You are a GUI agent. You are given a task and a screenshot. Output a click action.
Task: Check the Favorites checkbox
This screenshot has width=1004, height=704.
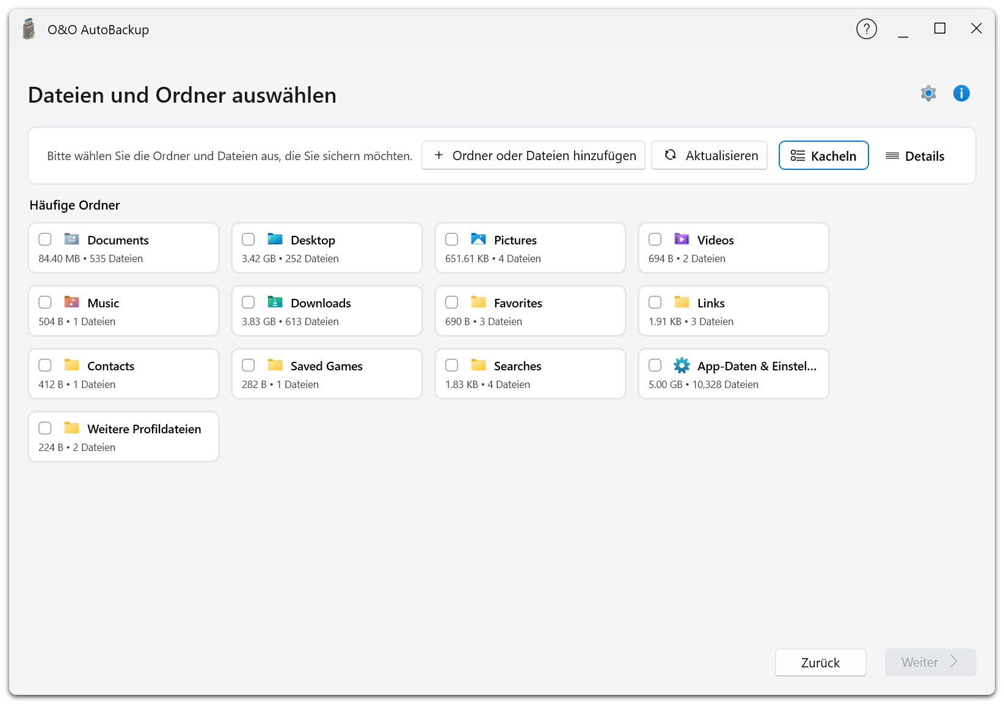(452, 302)
